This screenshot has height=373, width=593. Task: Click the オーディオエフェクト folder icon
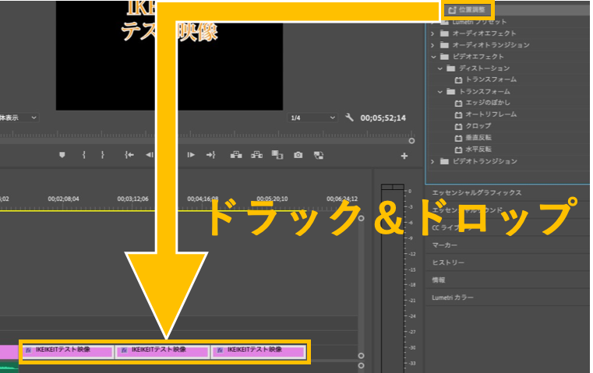coord(444,33)
